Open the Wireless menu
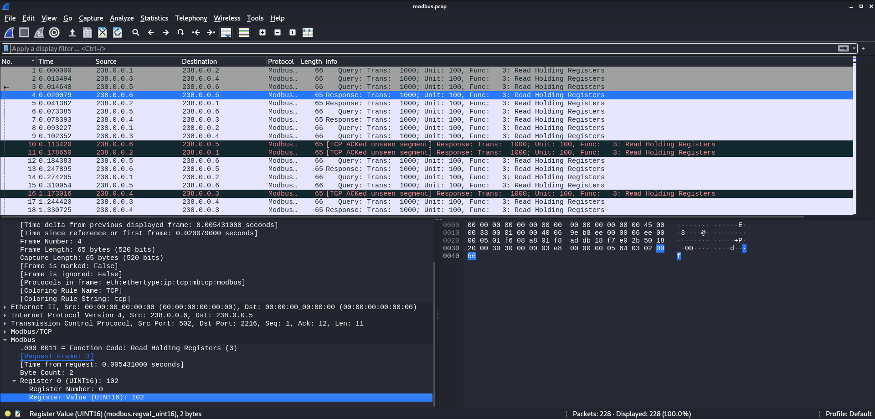This screenshot has width=875, height=419. (x=227, y=18)
